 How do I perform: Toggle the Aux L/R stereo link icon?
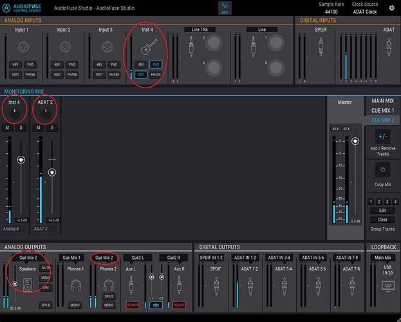click(x=156, y=305)
